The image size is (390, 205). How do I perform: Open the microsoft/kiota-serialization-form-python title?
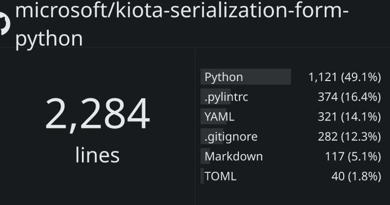click(x=182, y=25)
